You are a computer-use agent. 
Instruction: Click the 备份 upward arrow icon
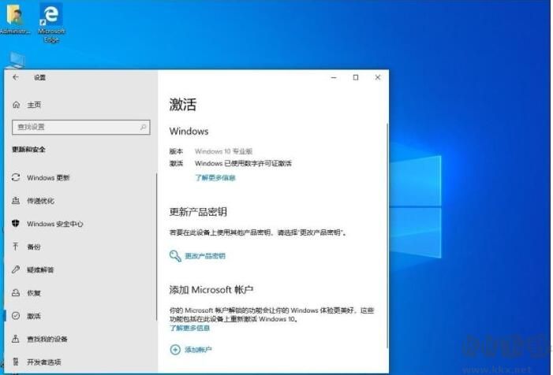16,247
